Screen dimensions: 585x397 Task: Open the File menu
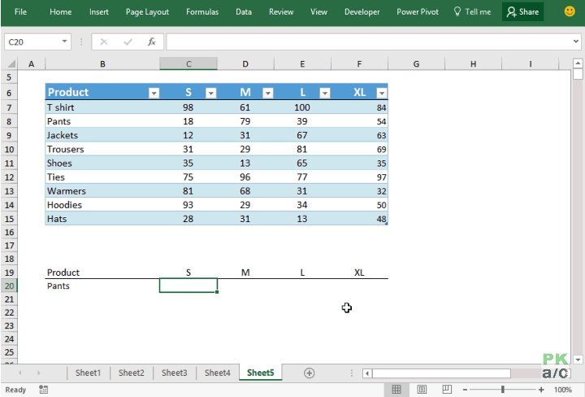click(x=20, y=11)
